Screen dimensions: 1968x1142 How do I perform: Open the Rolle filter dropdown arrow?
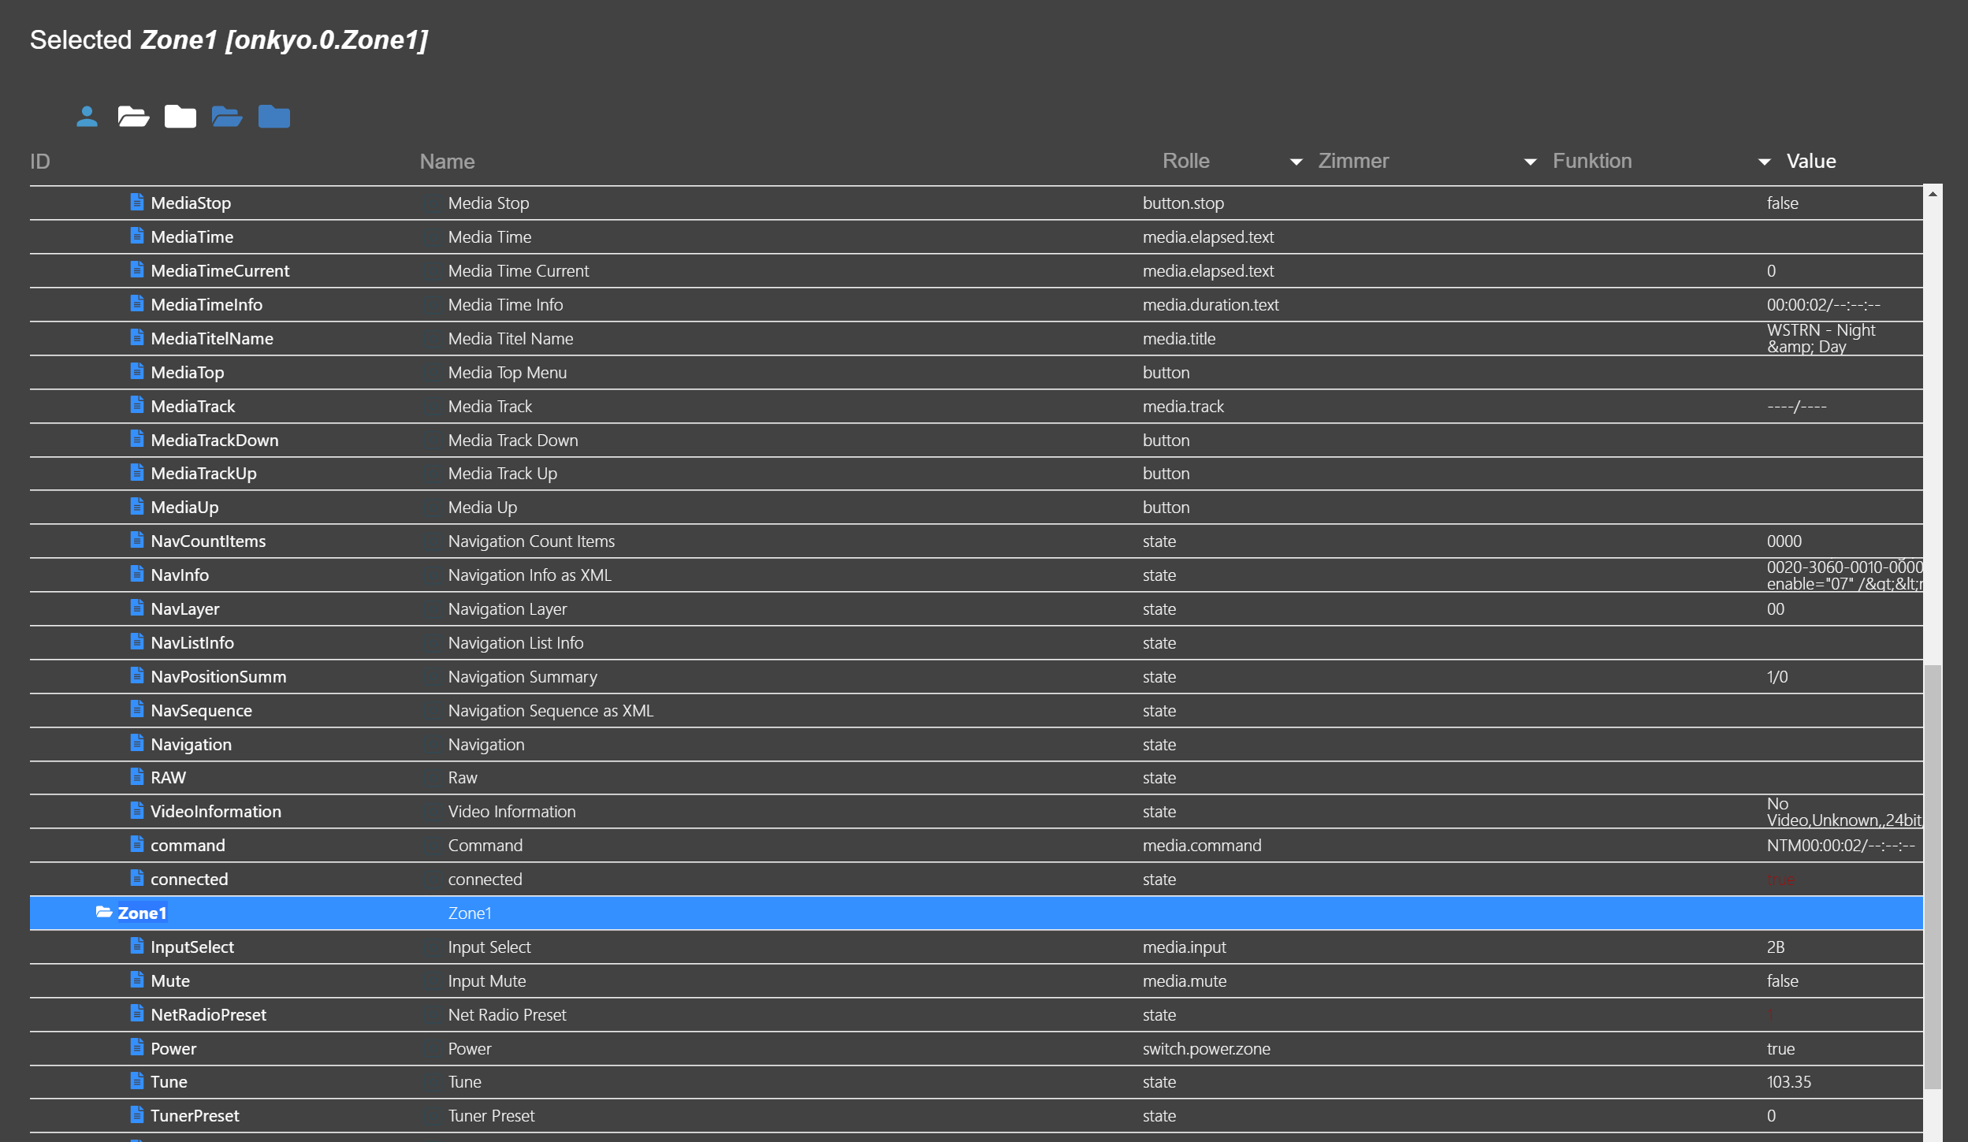coord(1296,162)
